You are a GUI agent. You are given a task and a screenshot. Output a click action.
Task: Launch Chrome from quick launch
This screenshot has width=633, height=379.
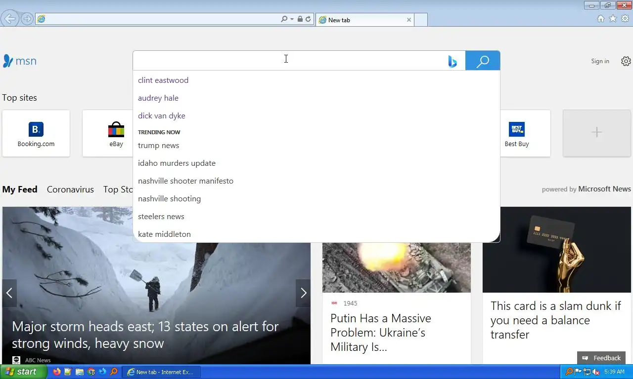[x=91, y=372]
